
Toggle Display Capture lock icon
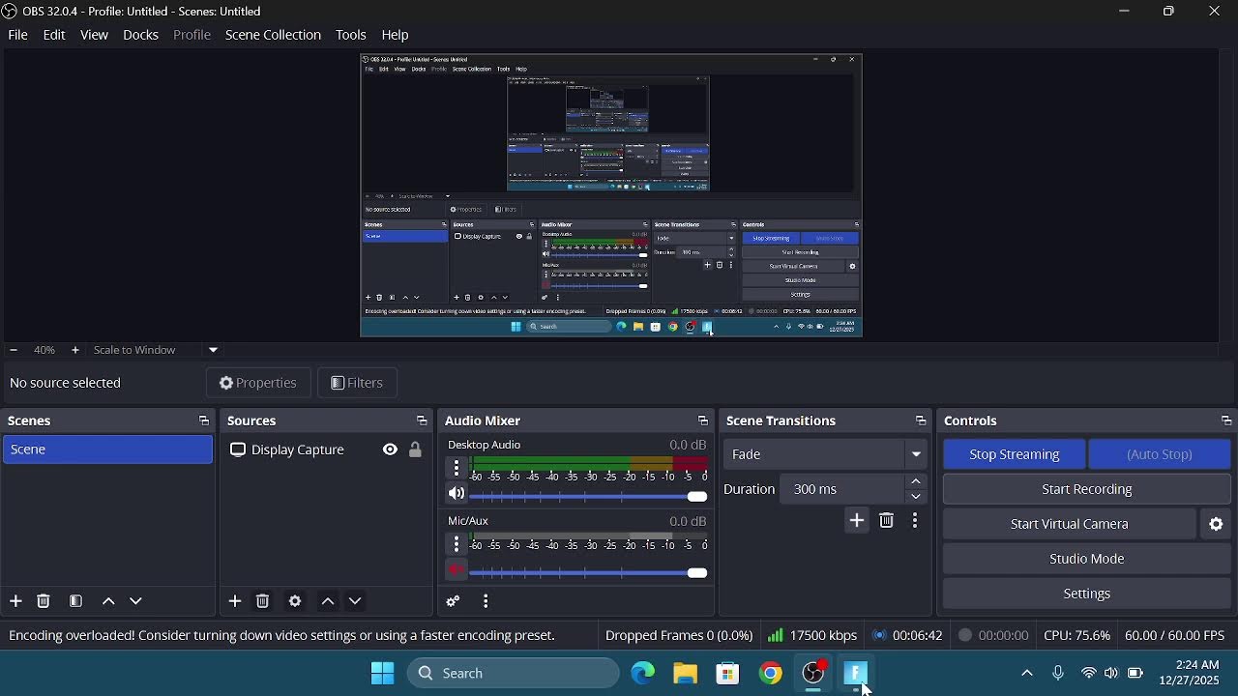click(416, 449)
